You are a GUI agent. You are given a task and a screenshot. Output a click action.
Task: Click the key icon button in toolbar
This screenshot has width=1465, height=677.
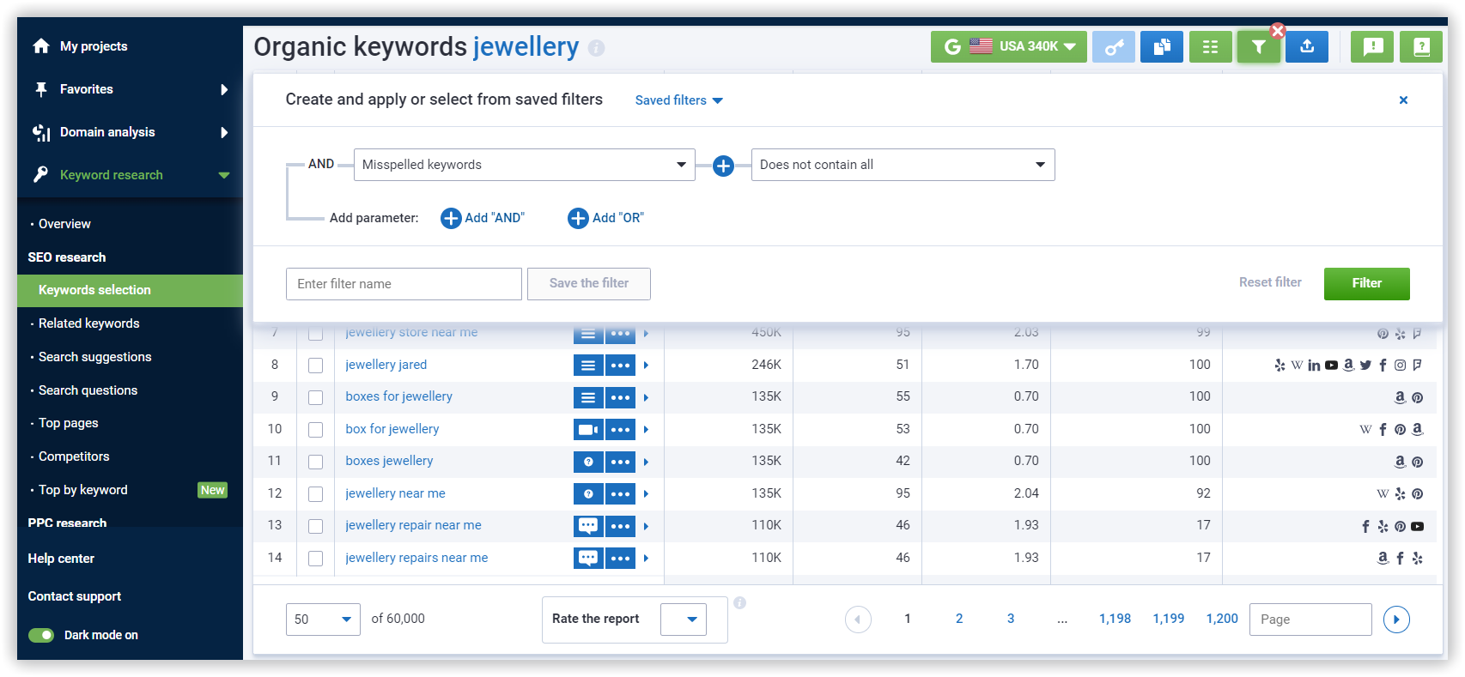(1113, 47)
